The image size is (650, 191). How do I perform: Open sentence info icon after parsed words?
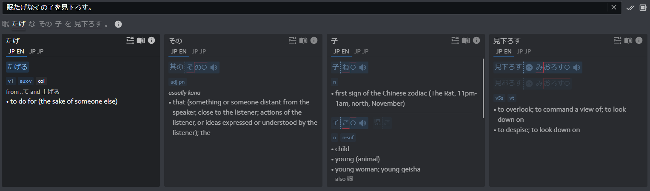tap(118, 24)
